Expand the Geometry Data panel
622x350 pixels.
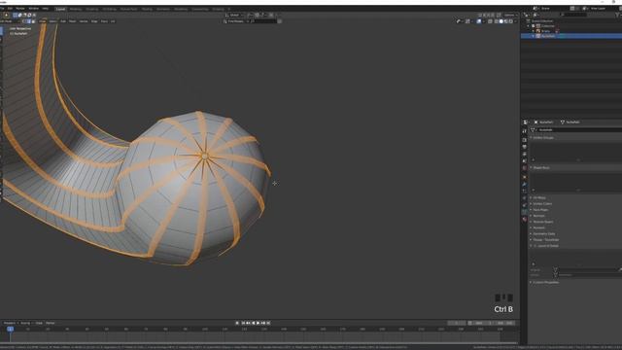click(x=543, y=233)
